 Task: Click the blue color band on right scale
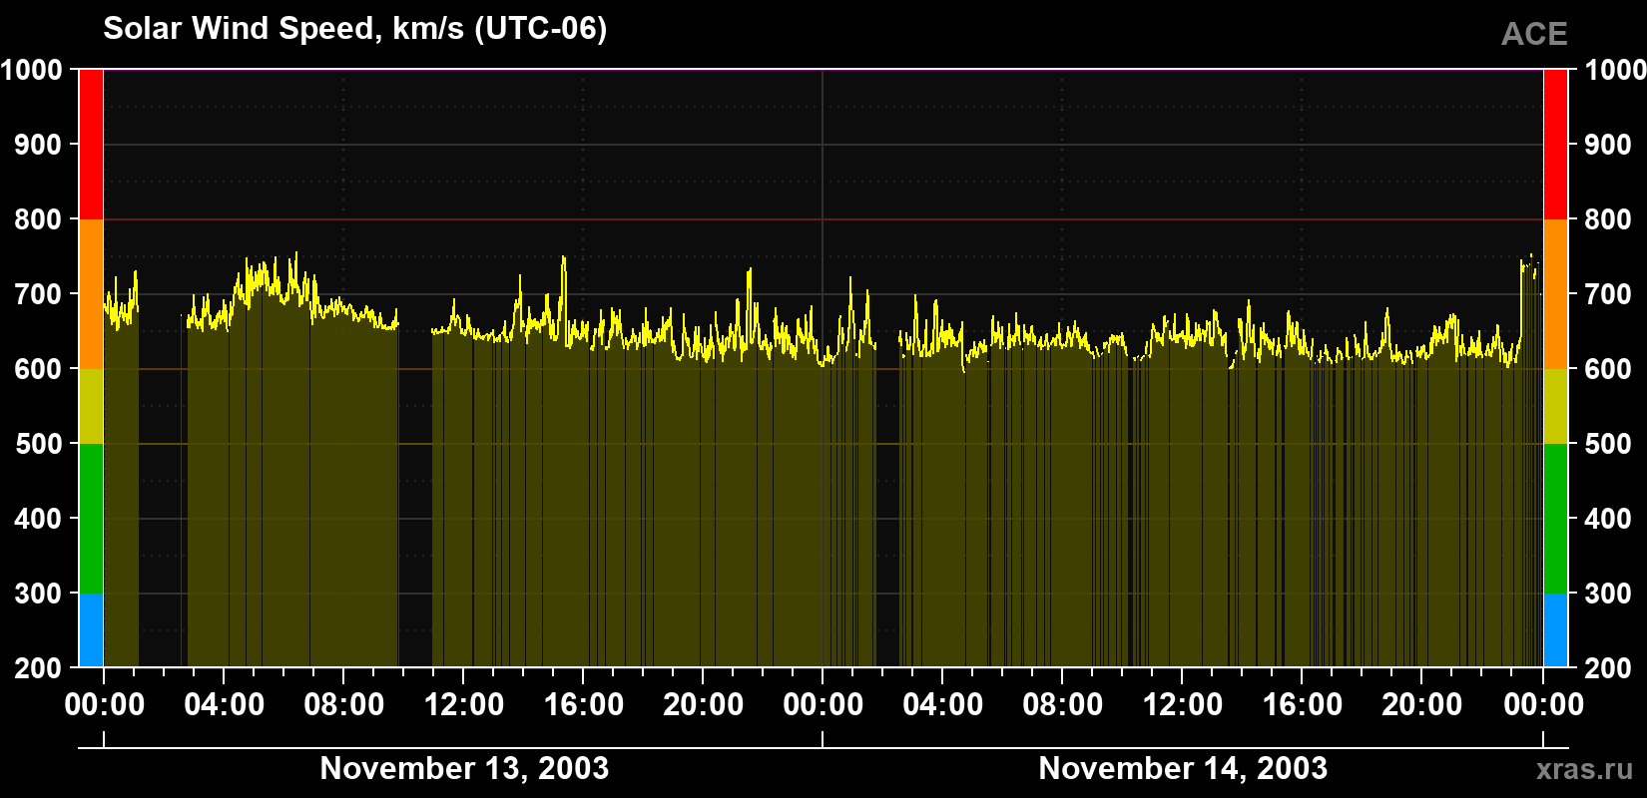click(1555, 630)
